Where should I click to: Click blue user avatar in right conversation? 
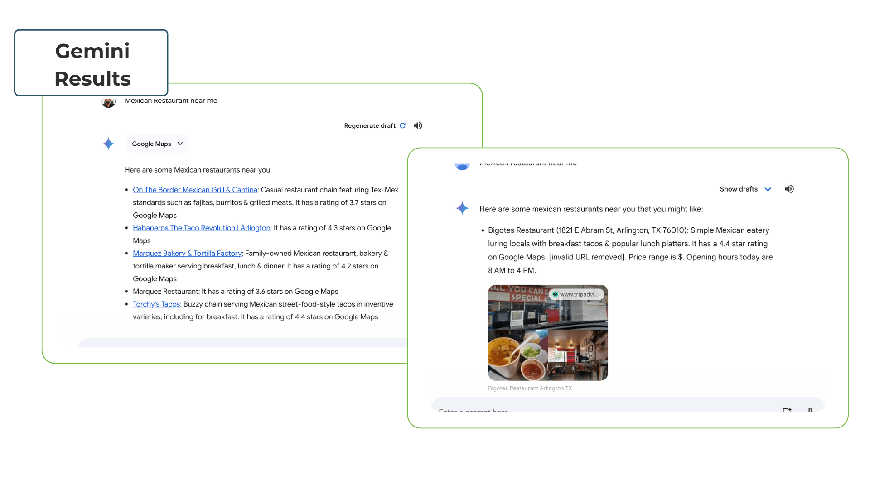[462, 167]
